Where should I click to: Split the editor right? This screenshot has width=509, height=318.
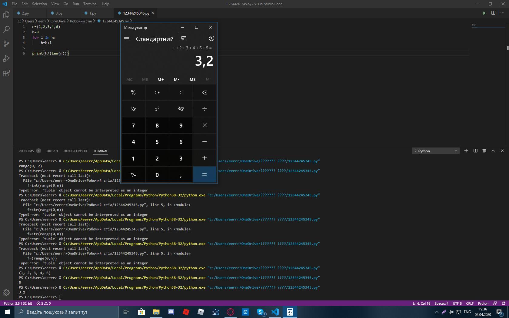(493, 13)
